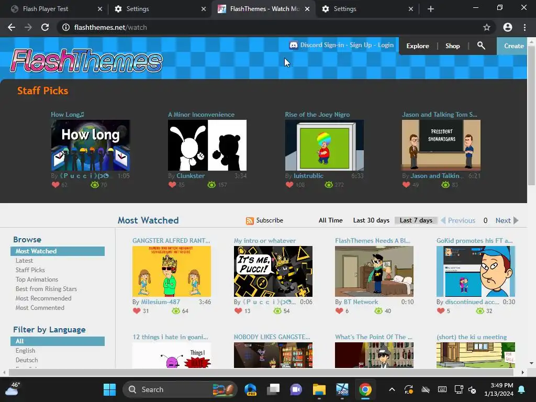Open the Explore menu
Screen dimensions: 536x402
[x=417, y=46]
